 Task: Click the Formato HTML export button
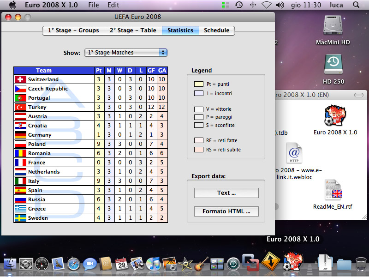point(226,211)
